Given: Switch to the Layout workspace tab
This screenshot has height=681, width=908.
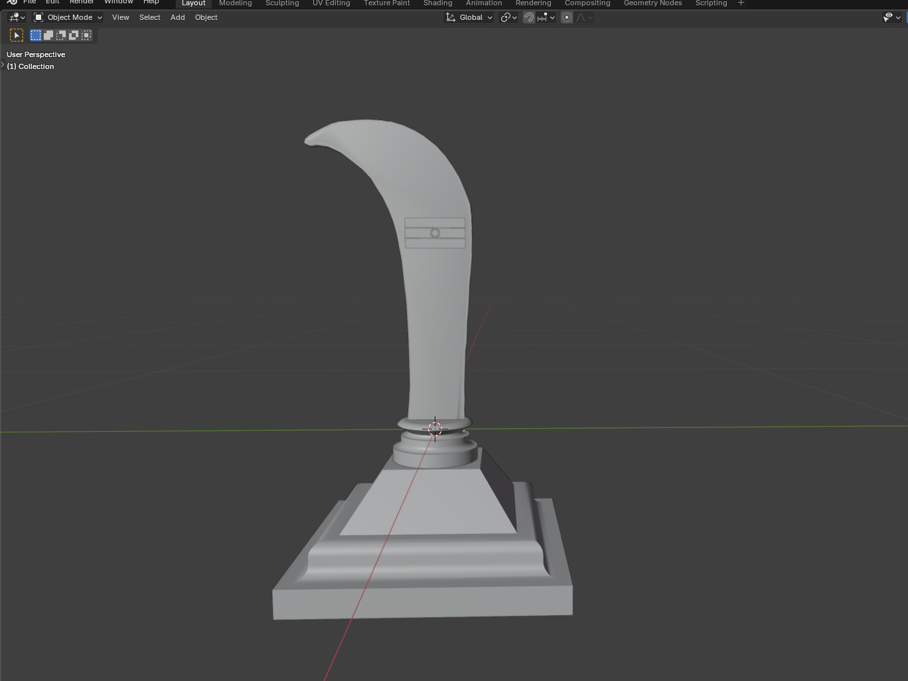Looking at the screenshot, I should (x=194, y=3).
